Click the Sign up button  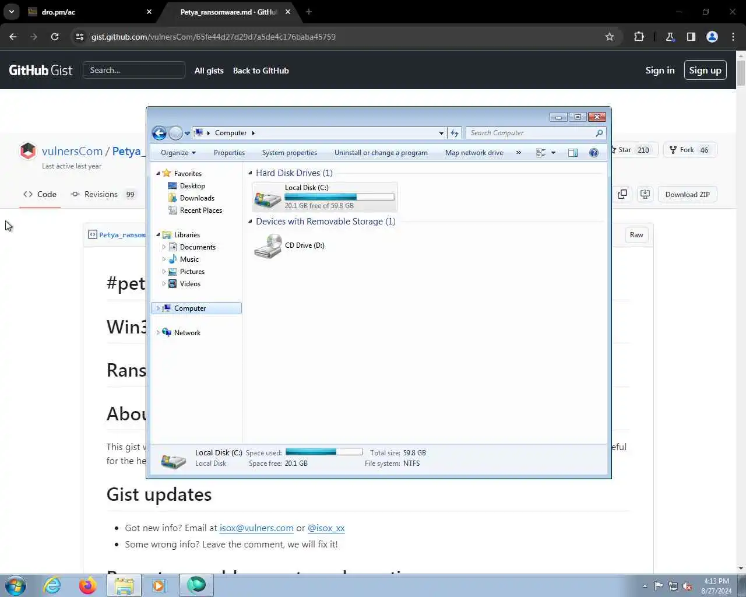pos(705,70)
